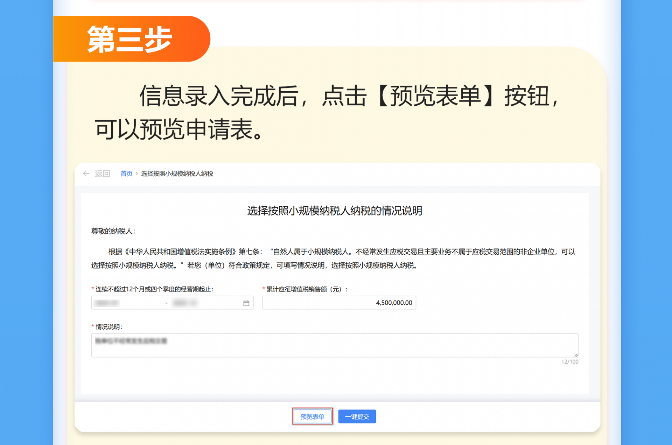This screenshot has width=672, height=445.
Task: Click the blue 一键提交 button
Action: pos(357,416)
